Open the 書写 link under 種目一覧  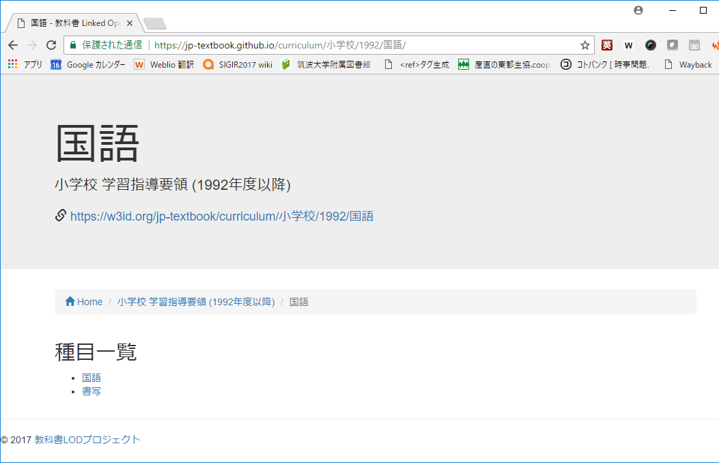click(x=91, y=391)
